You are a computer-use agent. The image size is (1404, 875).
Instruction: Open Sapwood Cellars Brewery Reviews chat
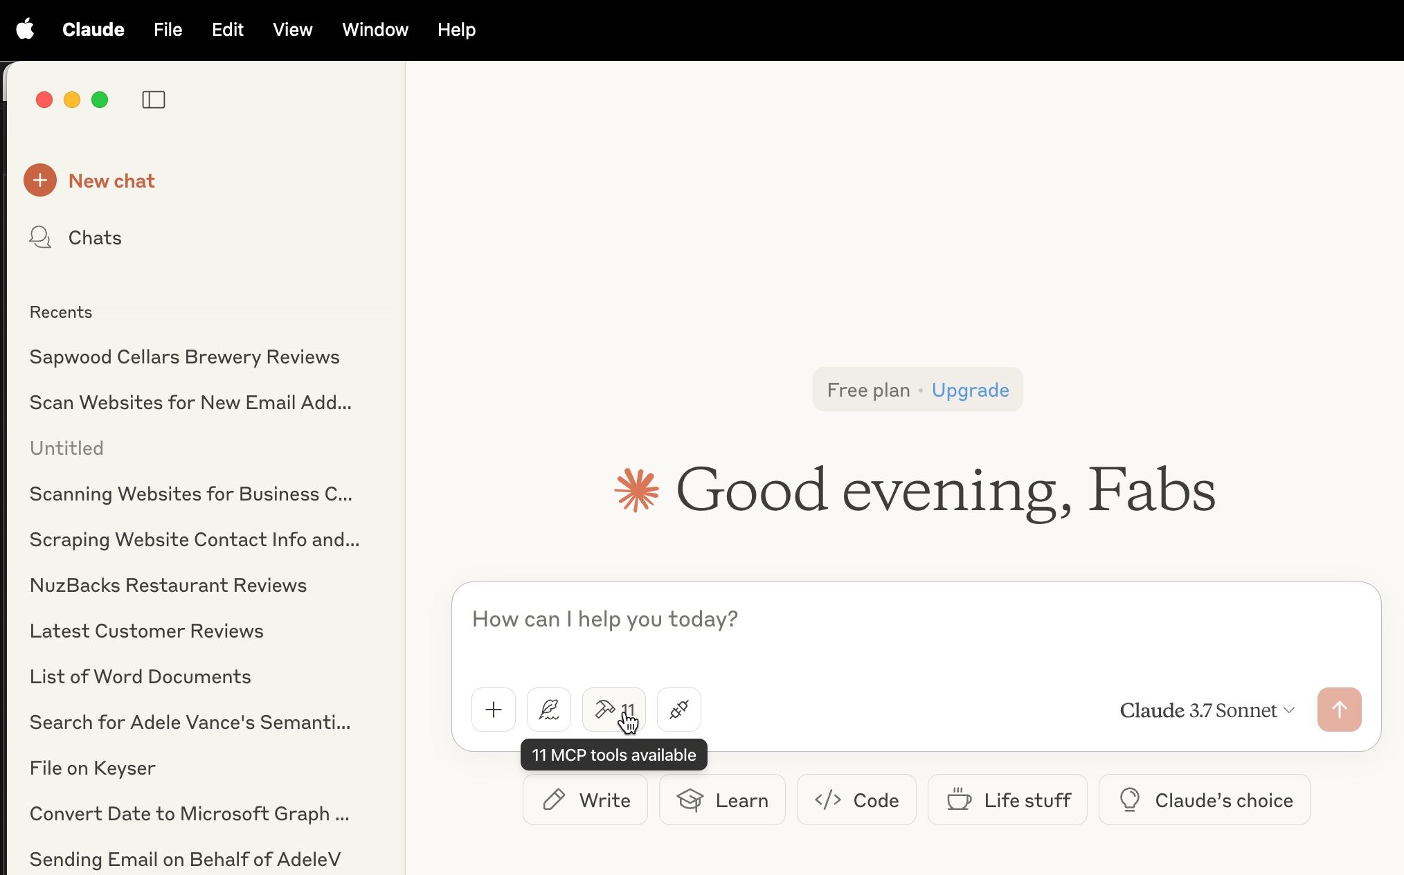click(185, 357)
